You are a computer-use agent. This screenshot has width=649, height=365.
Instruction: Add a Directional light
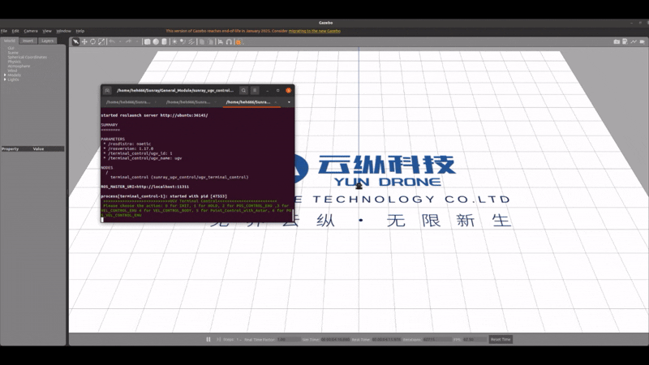191,42
